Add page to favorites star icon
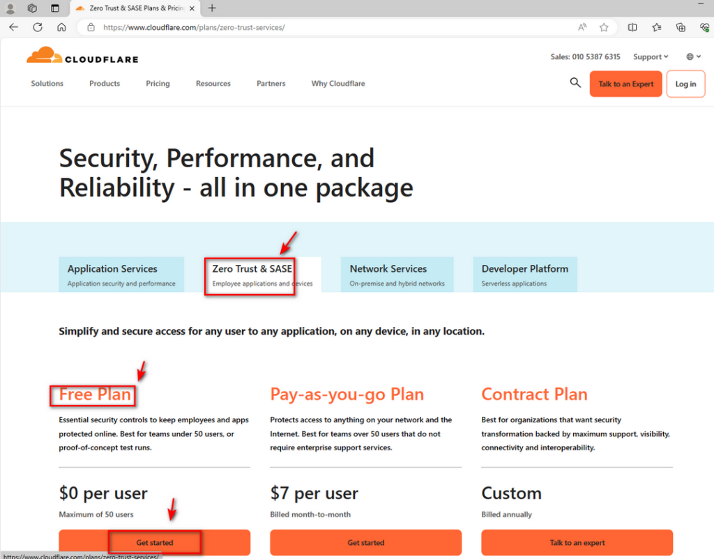The height and width of the screenshot is (559, 714). (604, 27)
